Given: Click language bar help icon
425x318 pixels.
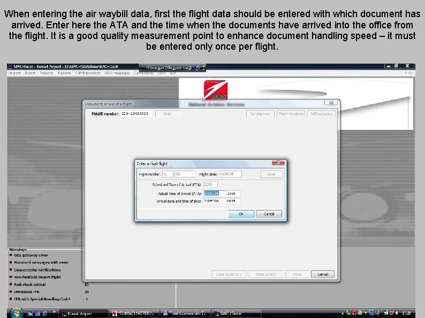Looking at the screenshot, I should click(x=197, y=67).
